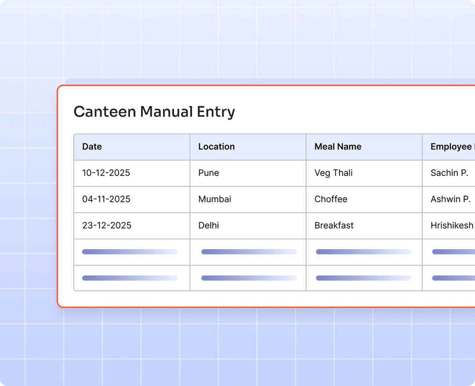The width and height of the screenshot is (475, 386).
Task: Click the Choffee meal cell
Action: 364,199
